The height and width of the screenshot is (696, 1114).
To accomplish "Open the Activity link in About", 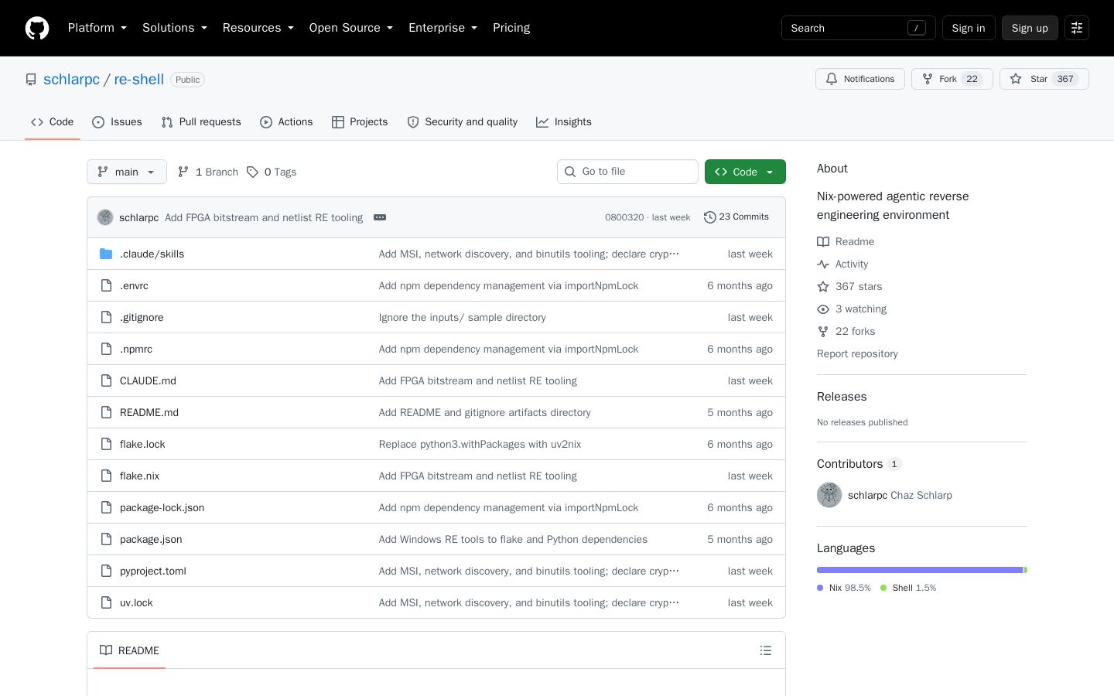I will pos(842,264).
